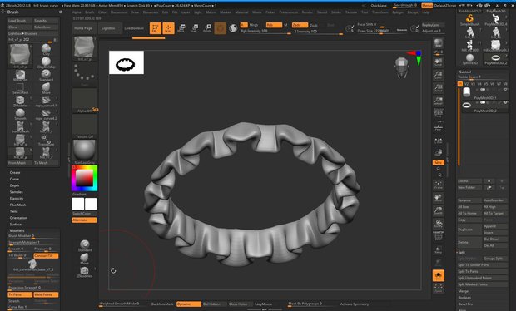Select the Clay brush icon

pos(46,50)
